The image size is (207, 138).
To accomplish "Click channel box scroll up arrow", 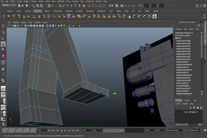I will [202, 33].
